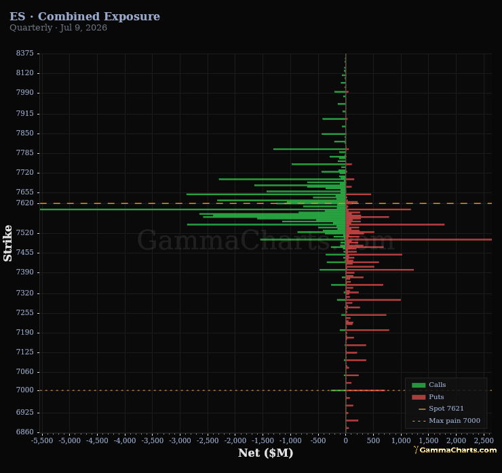Viewport: 502px width, 473px height.
Task: Toggle the Calls series legend label
Action: (x=437, y=385)
